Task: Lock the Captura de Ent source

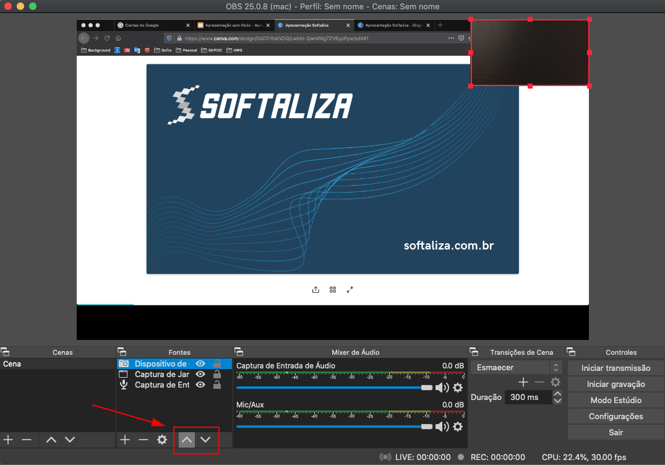Action: click(217, 385)
